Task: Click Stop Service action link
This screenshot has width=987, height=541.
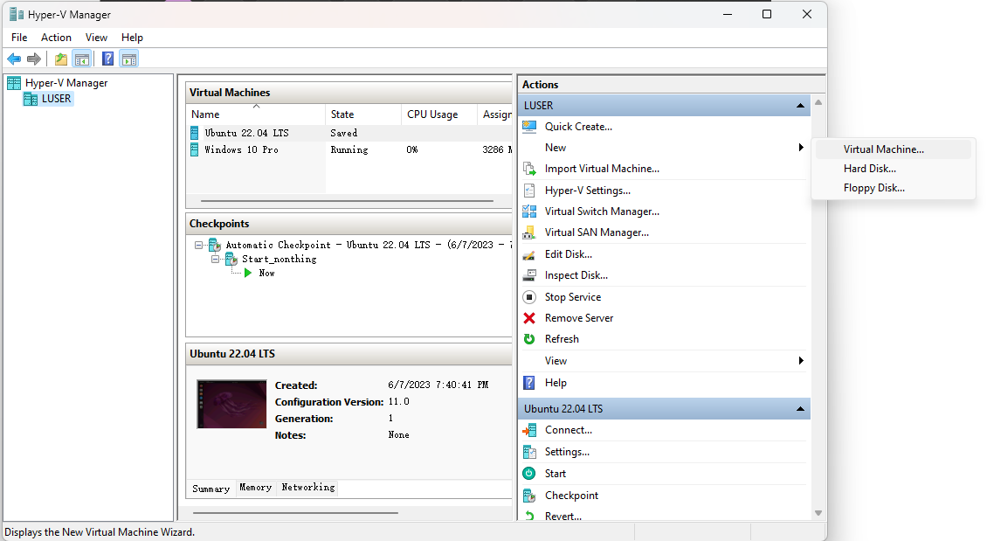Action: click(573, 297)
